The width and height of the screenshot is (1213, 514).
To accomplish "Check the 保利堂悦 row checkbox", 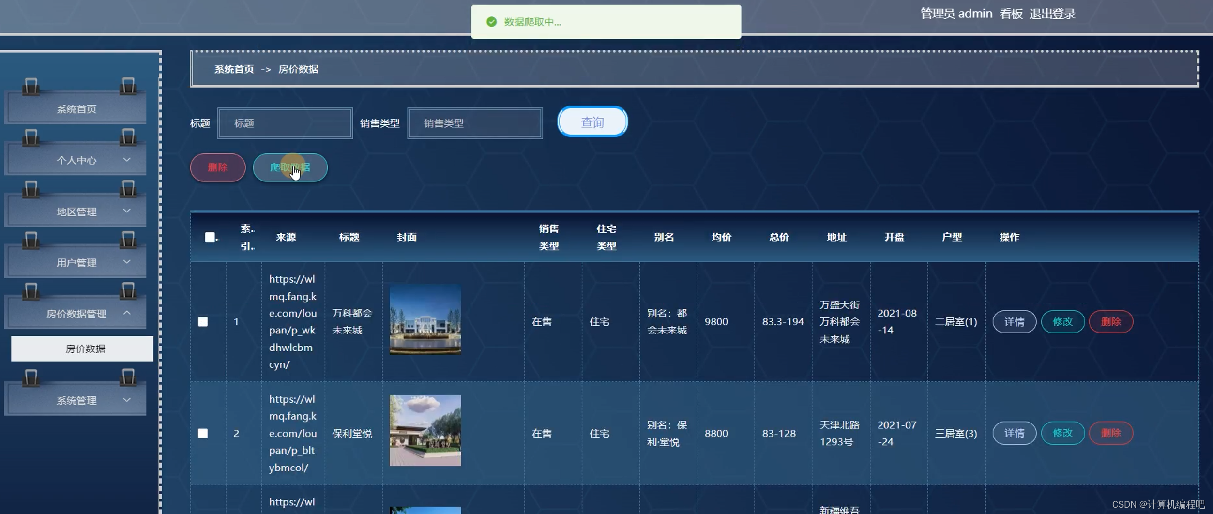I will click(203, 433).
